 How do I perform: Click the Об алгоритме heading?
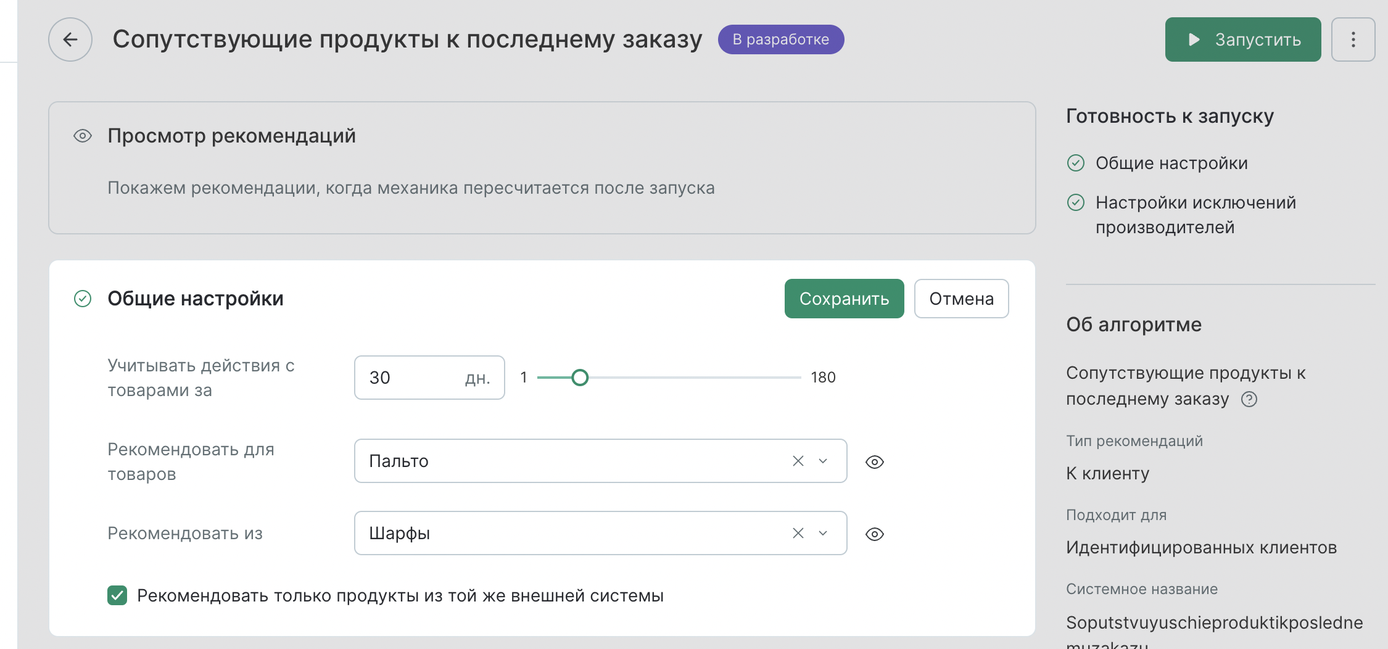[1134, 324]
